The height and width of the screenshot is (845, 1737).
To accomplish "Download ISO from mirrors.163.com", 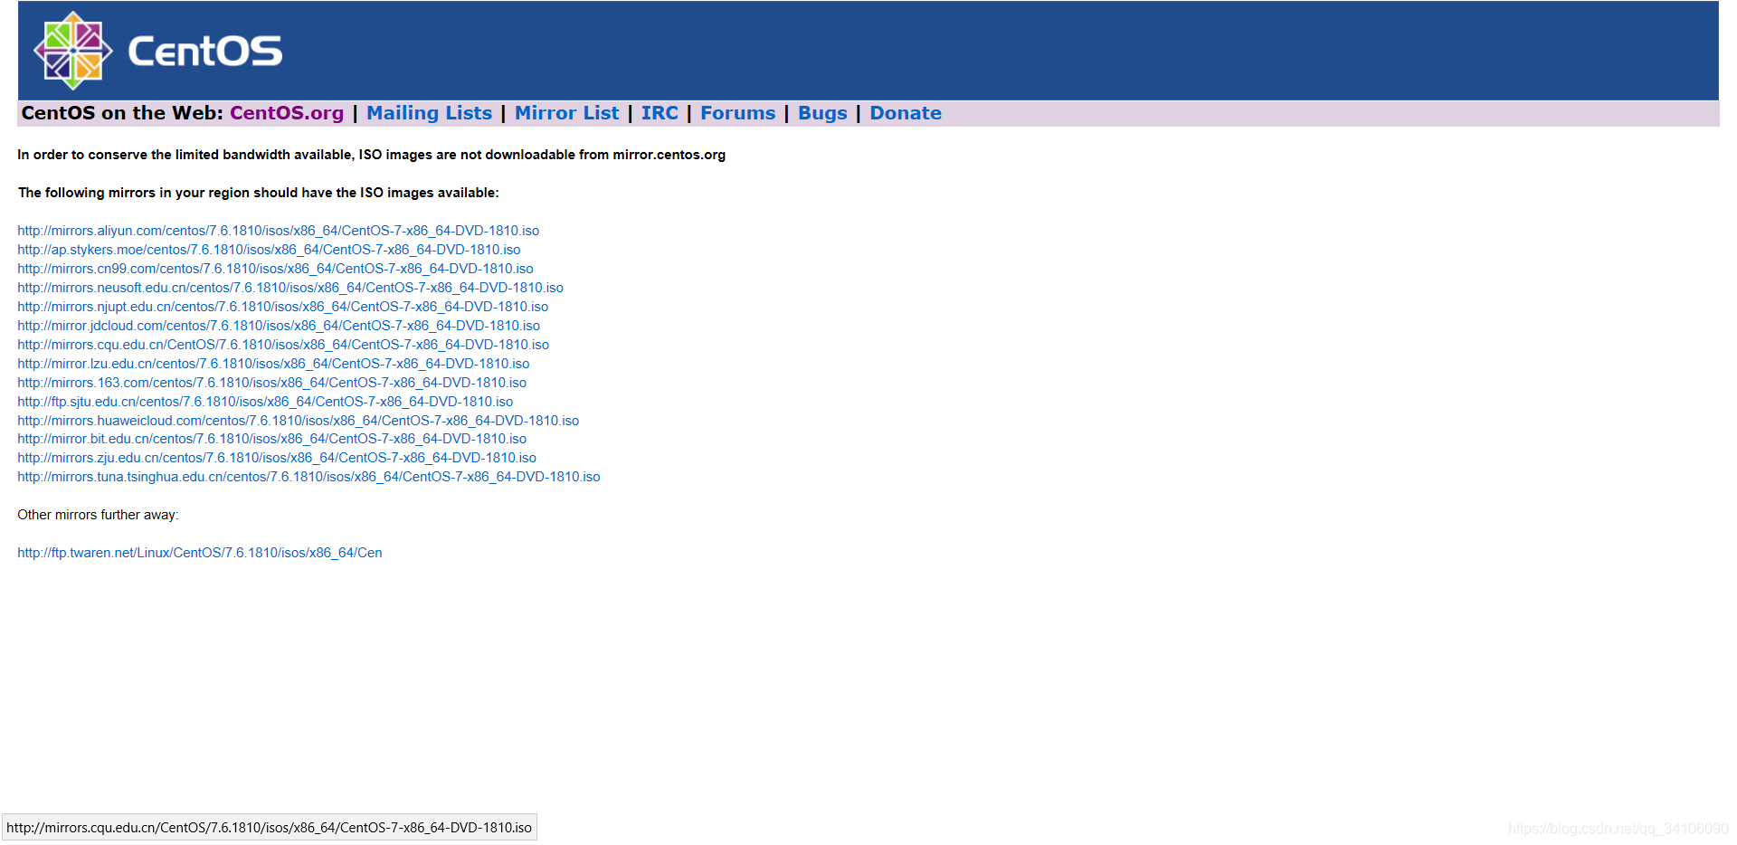I will 271,383.
